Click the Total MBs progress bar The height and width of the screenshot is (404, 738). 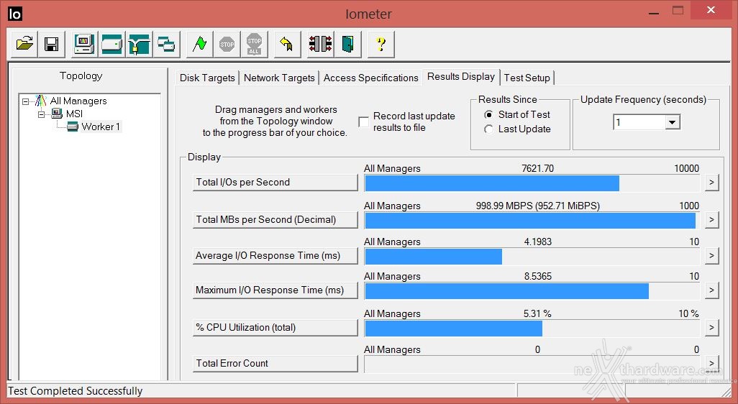532,220
